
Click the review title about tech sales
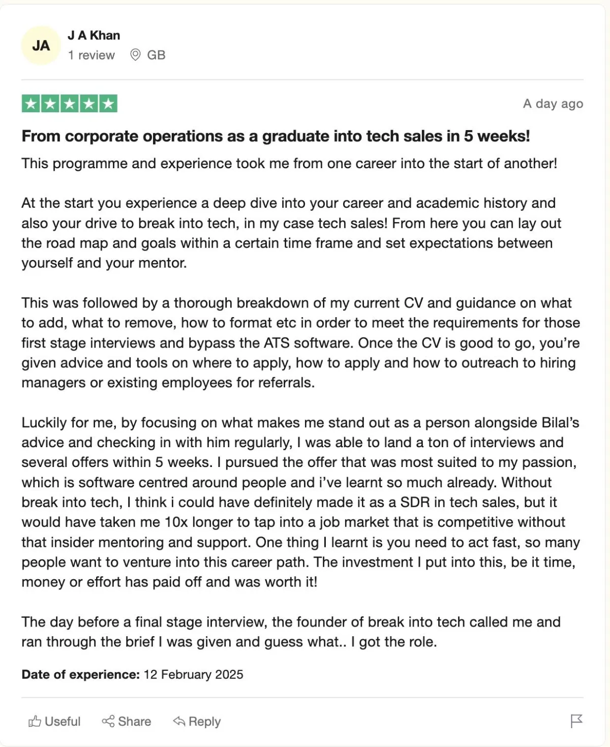coord(276,136)
